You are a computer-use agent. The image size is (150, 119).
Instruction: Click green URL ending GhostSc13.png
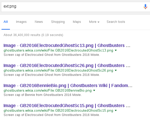click(x=58, y=50)
